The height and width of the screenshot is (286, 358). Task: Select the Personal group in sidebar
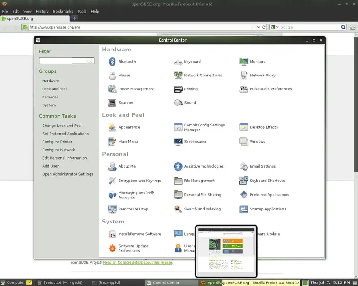click(x=50, y=97)
